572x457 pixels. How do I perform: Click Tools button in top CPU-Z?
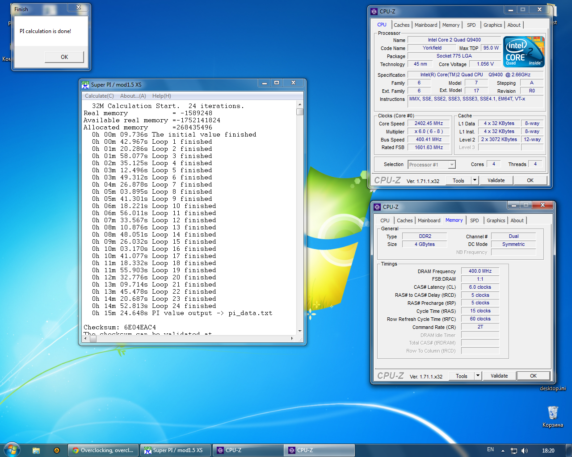pos(458,180)
